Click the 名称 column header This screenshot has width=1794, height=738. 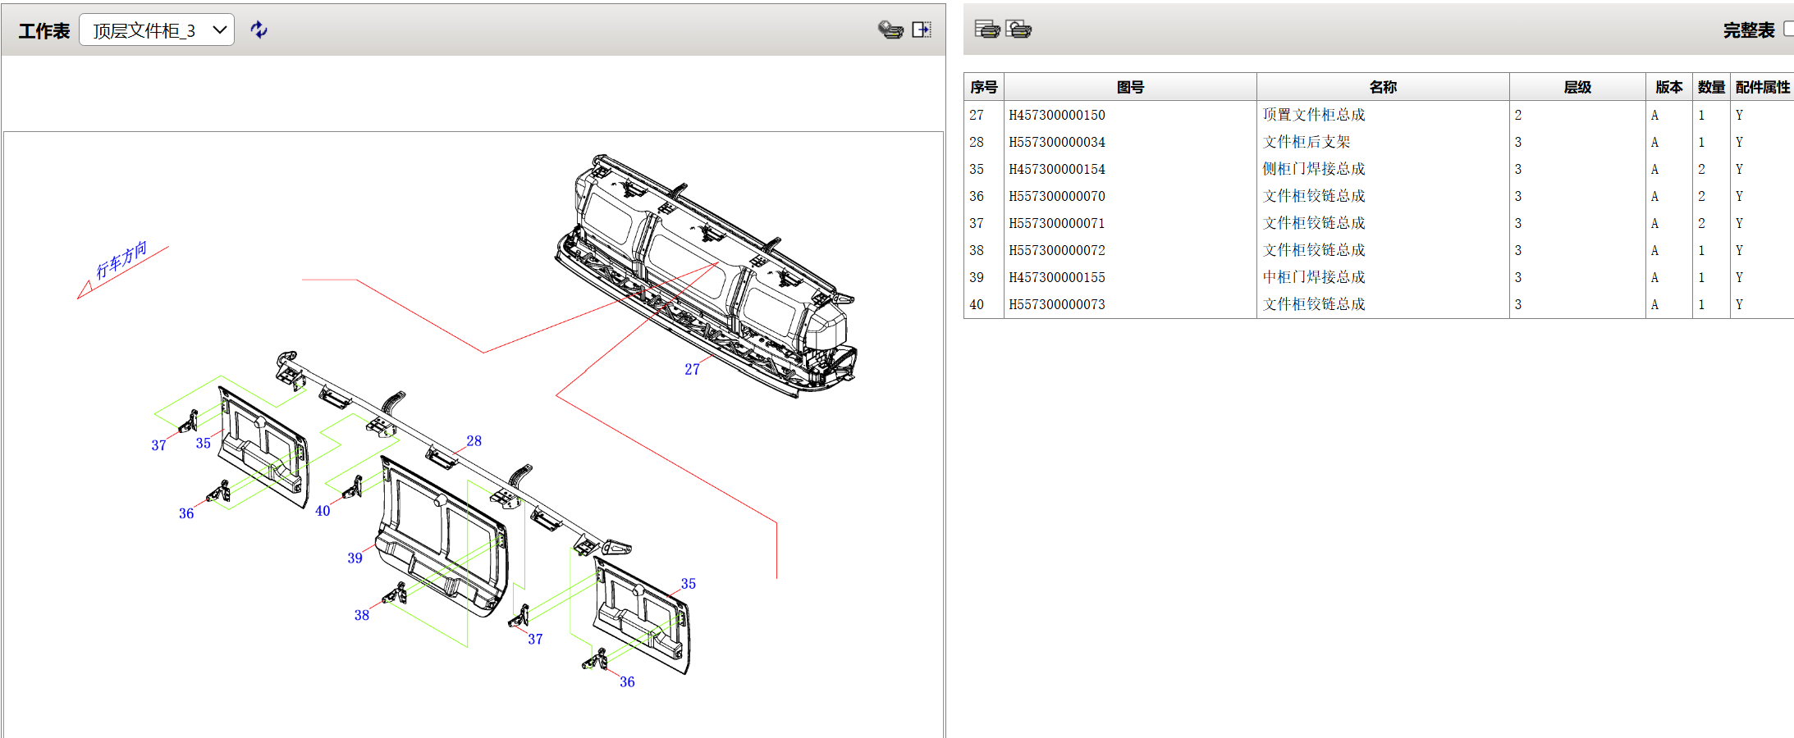click(1383, 87)
